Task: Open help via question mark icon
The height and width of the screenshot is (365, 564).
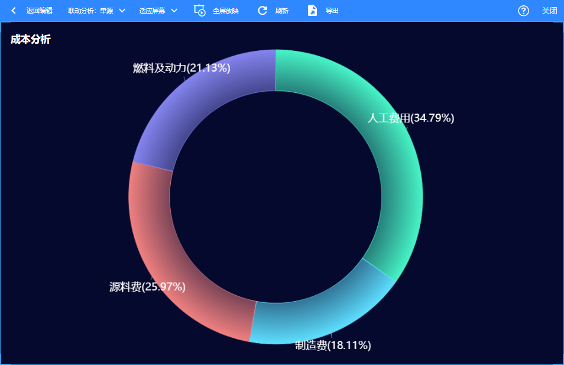Action: point(523,11)
